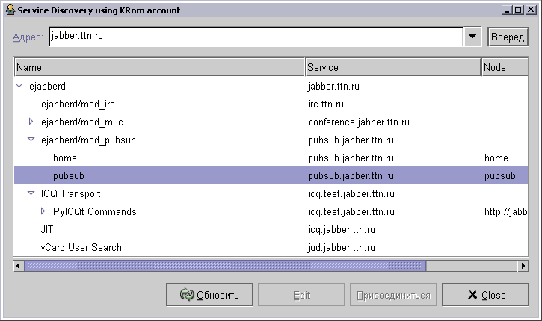Click the Обновить refresh button

(x=209, y=295)
